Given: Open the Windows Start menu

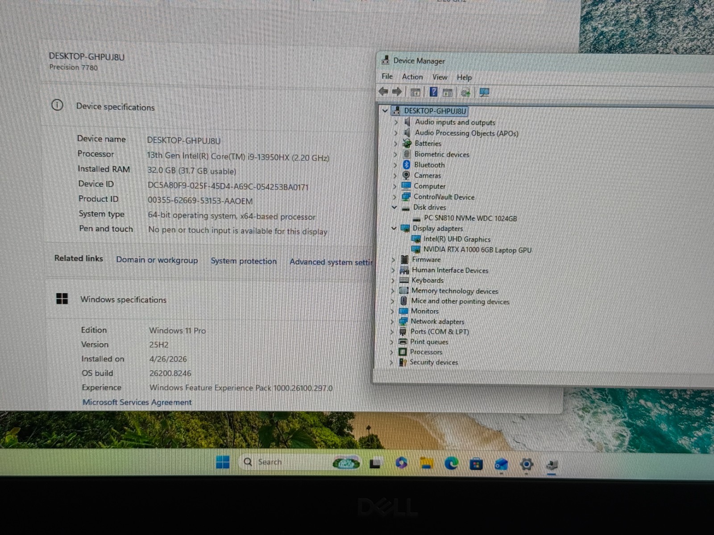Looking at the screenshot, I should tap(222, 462).
